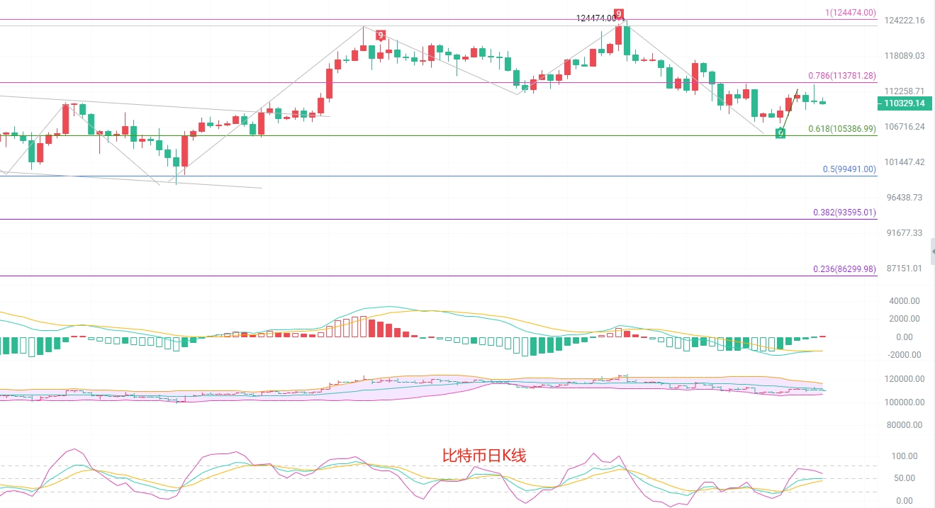Click the red 比特币日K线 title text
This screenshot has width=935, height=508.
tap(484, 455)
